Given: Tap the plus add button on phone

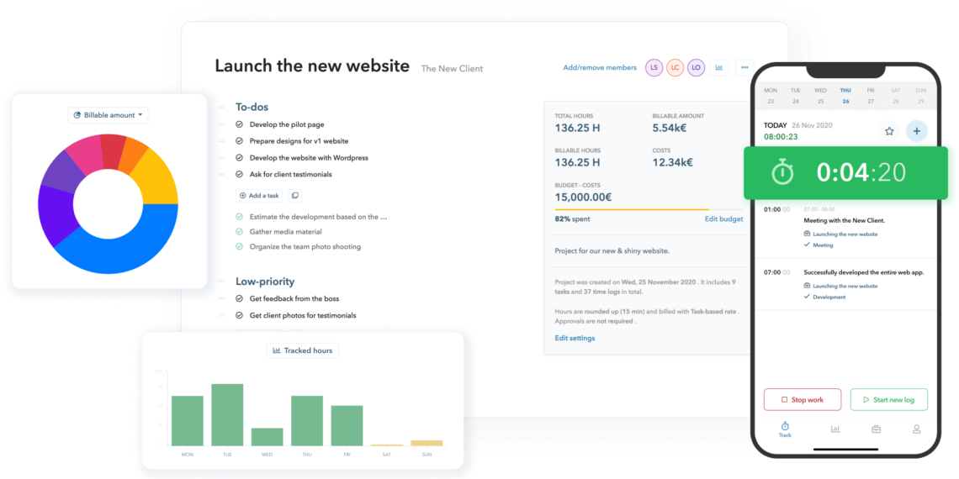Looking at the screenshot, I should click(916, 131).
